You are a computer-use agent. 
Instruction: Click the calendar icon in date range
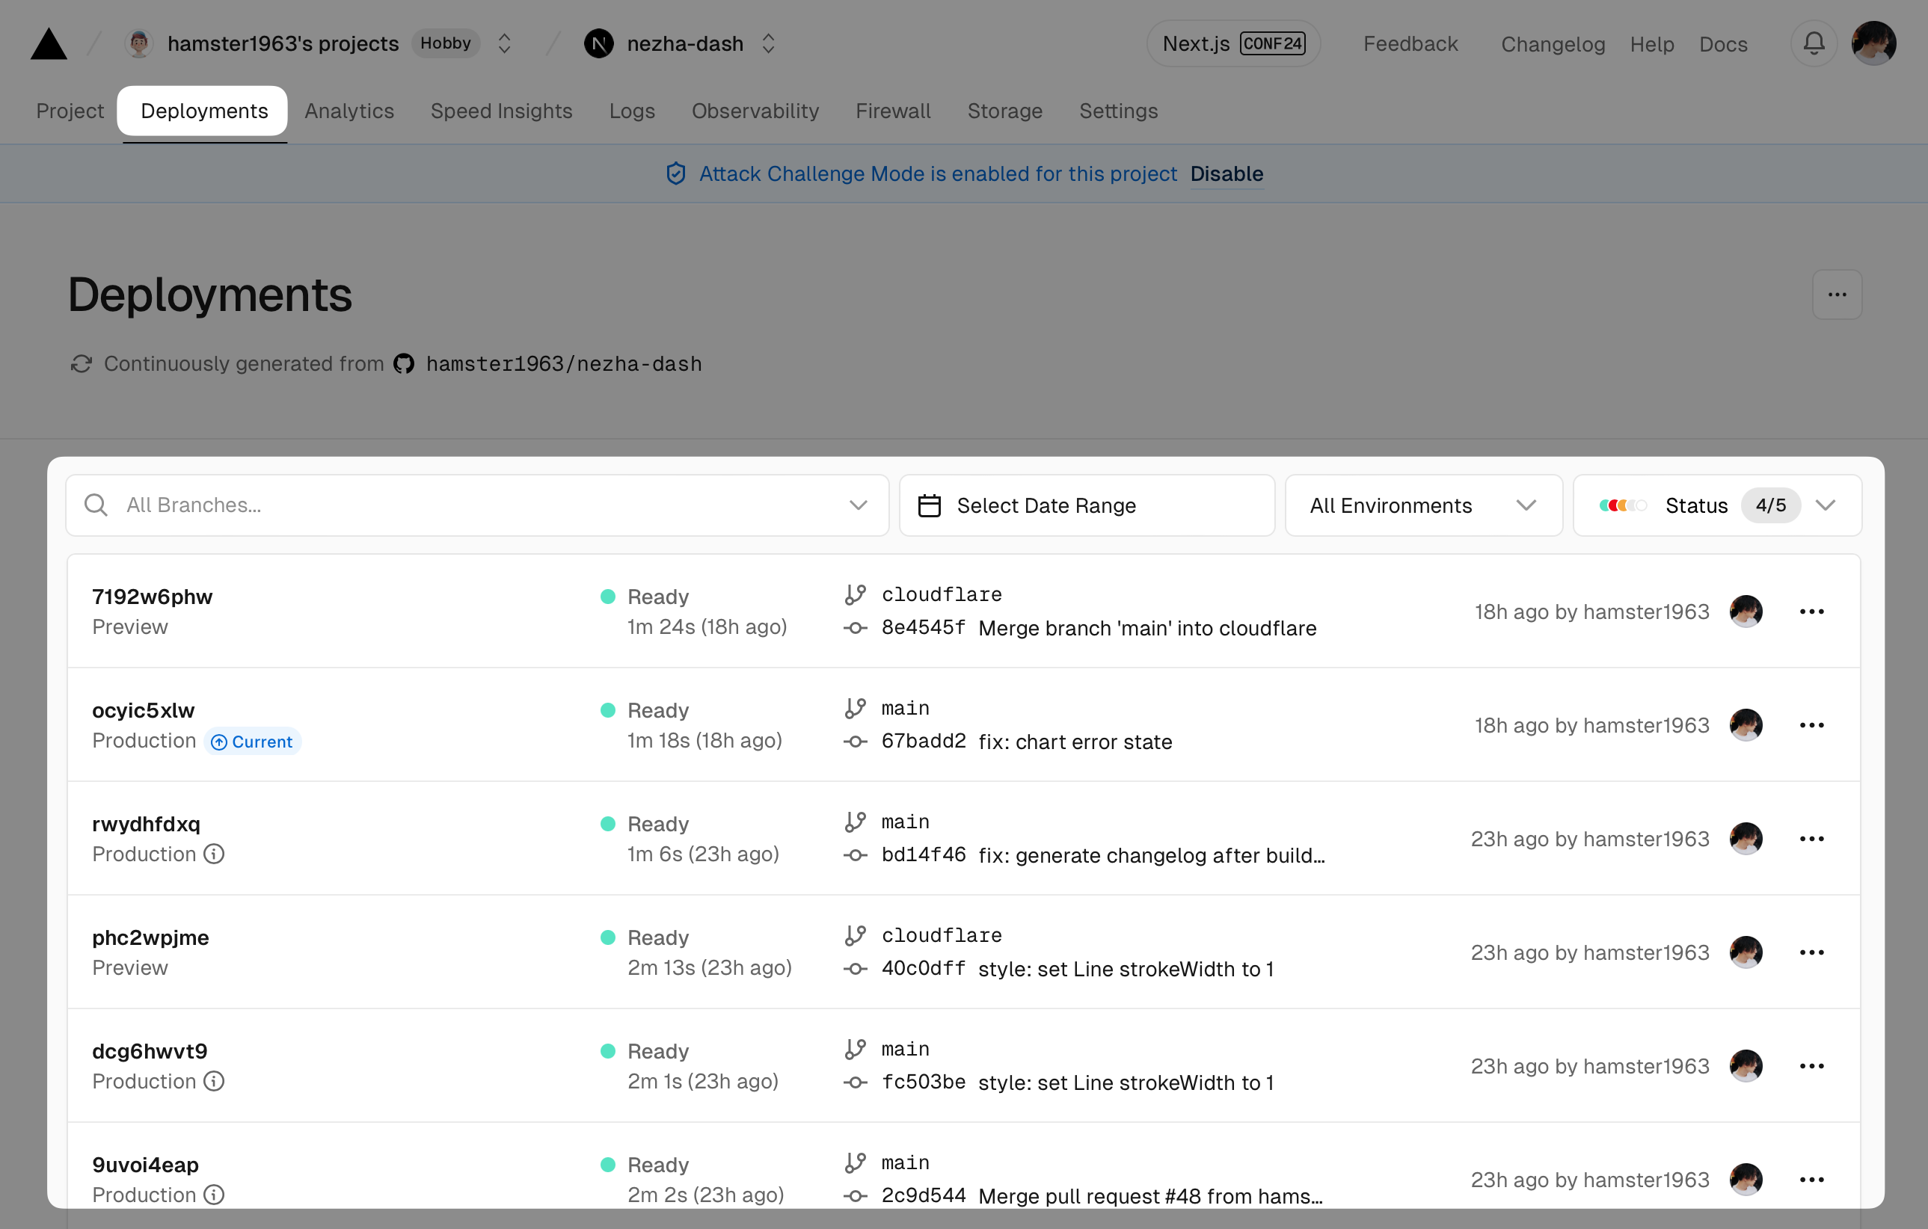(929, 505)
